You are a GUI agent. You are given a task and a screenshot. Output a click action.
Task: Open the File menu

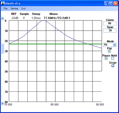click(5, 8)
